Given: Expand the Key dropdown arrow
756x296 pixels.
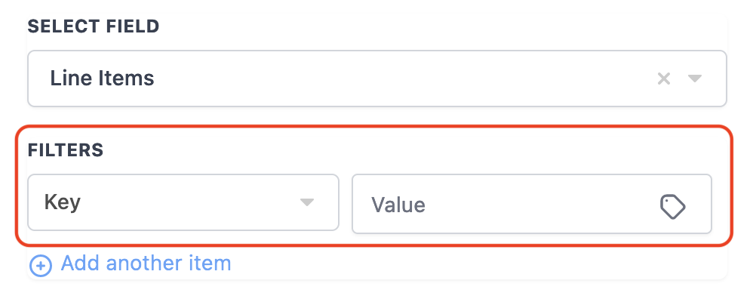Looking at the screenshot, I should tap(307, 202).
